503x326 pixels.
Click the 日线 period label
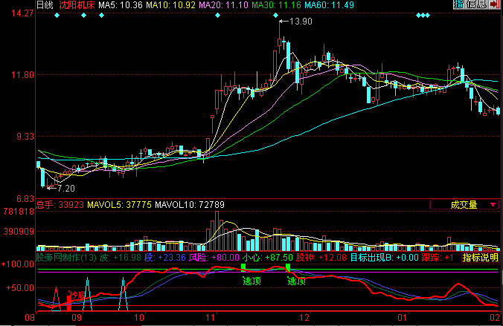tap(45, 5)
